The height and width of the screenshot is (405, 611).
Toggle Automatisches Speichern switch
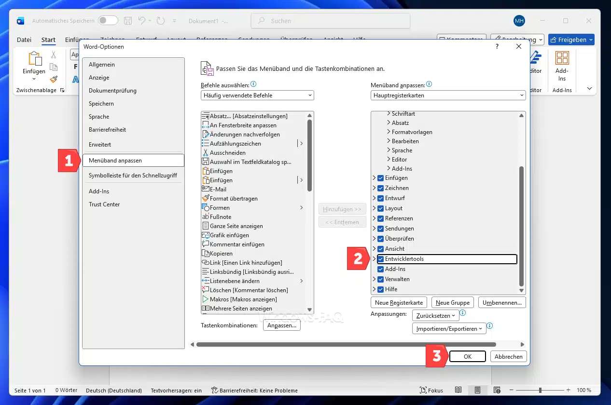(108, 21)
